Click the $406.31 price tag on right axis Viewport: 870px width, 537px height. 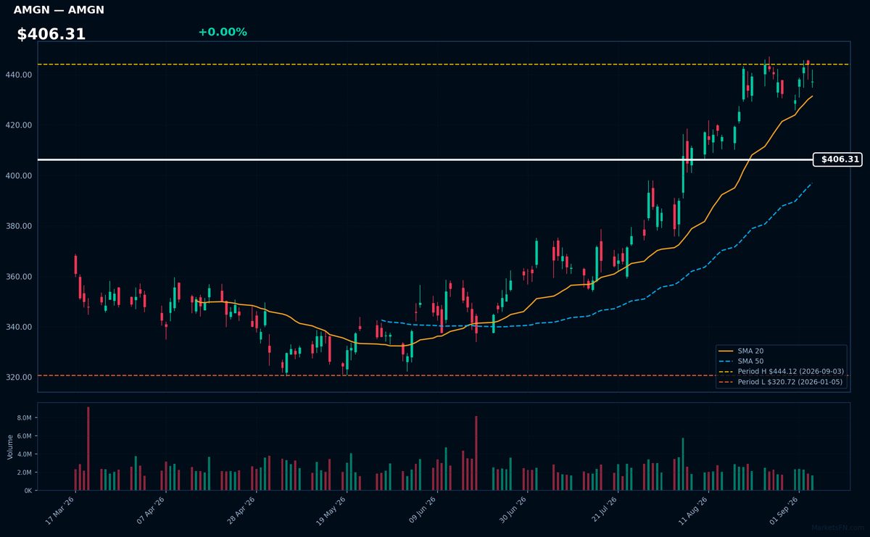[x=838, y=159]
